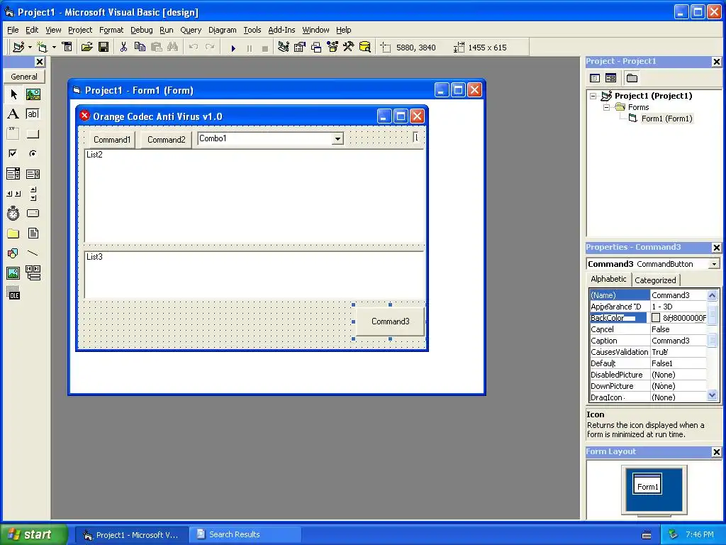Click the Command1 button on the form
This screenshot has height=545, width=726.
(111, 140)
